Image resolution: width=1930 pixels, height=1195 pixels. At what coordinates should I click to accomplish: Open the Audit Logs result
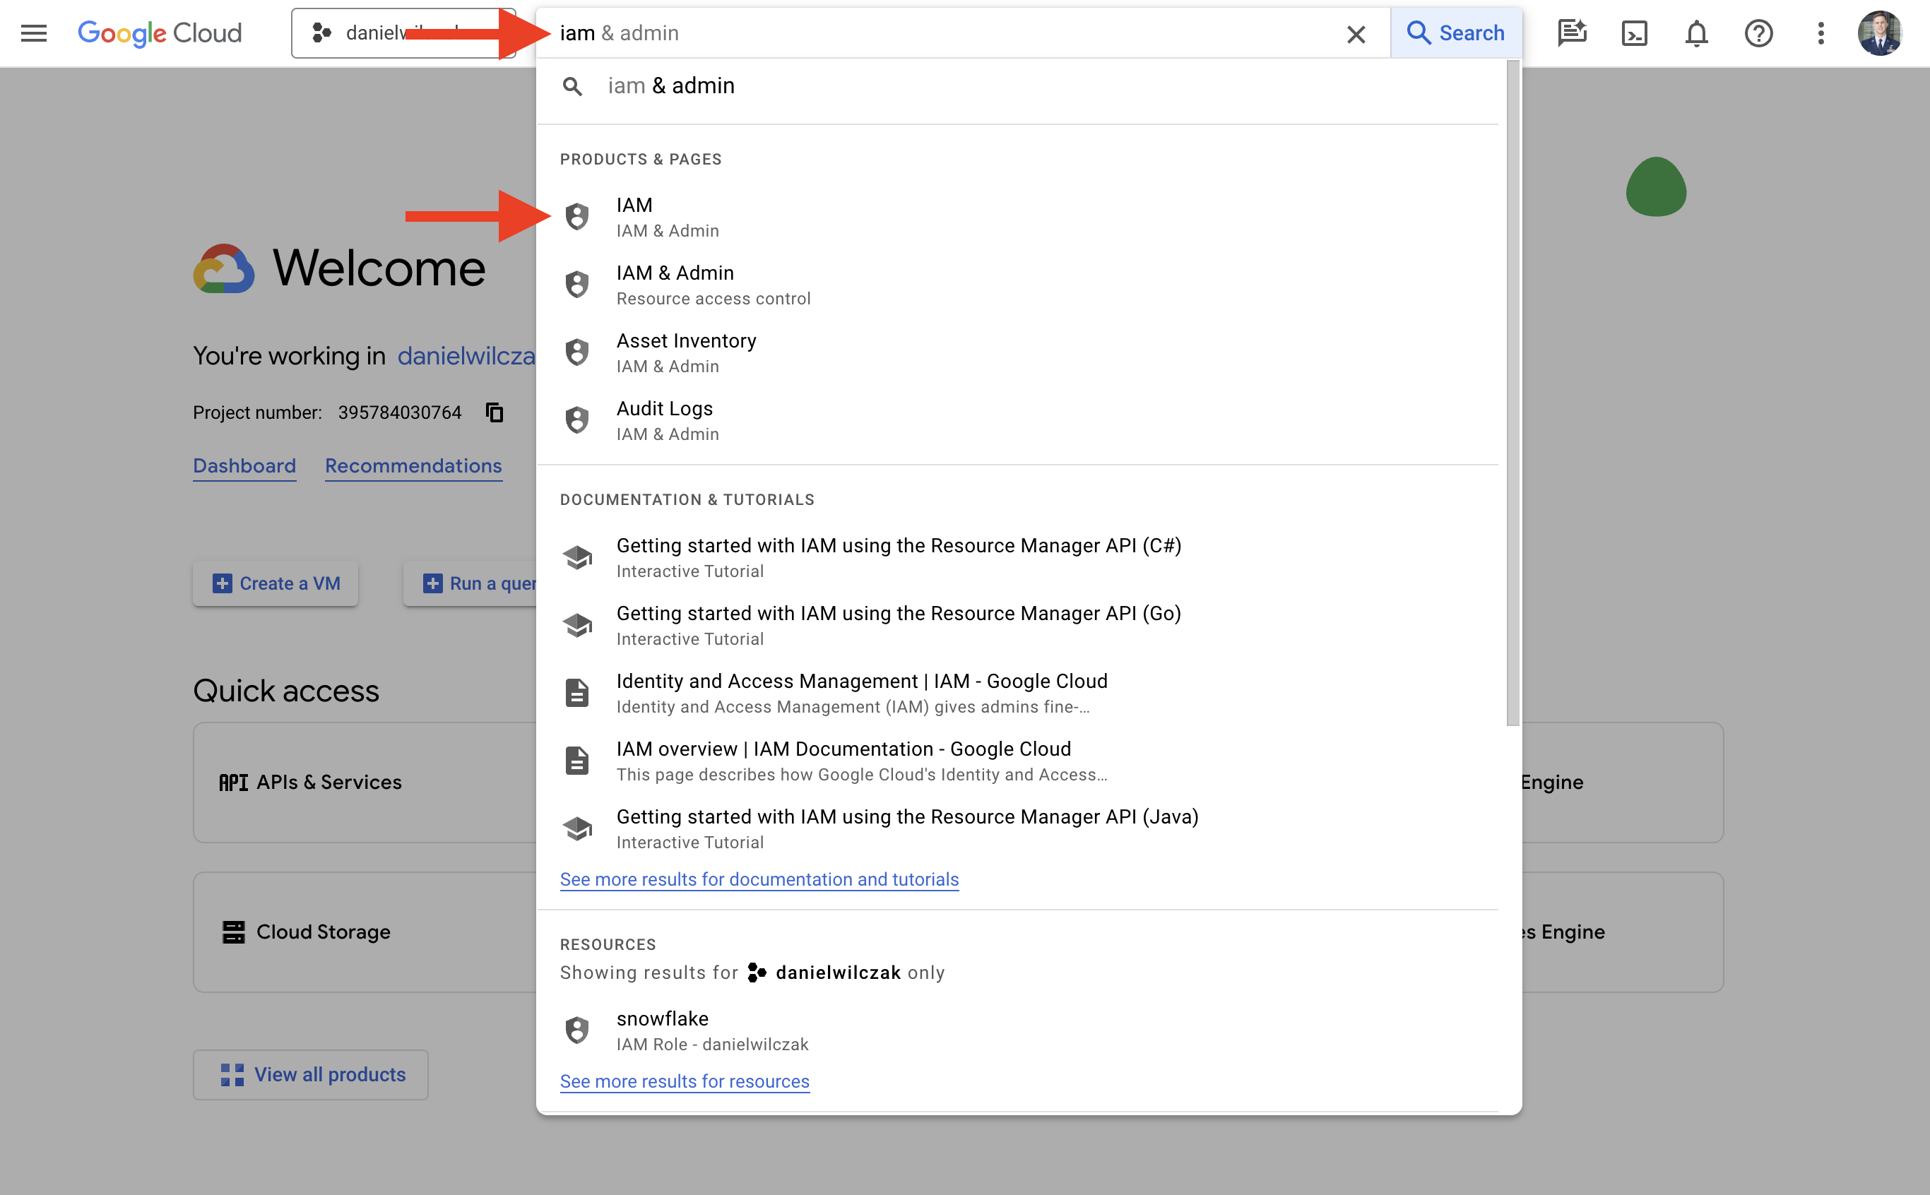1018,420
